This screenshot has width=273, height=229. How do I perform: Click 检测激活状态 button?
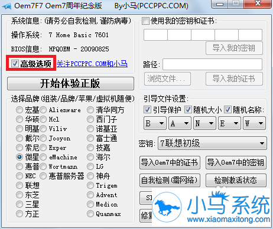pos(236,180)
